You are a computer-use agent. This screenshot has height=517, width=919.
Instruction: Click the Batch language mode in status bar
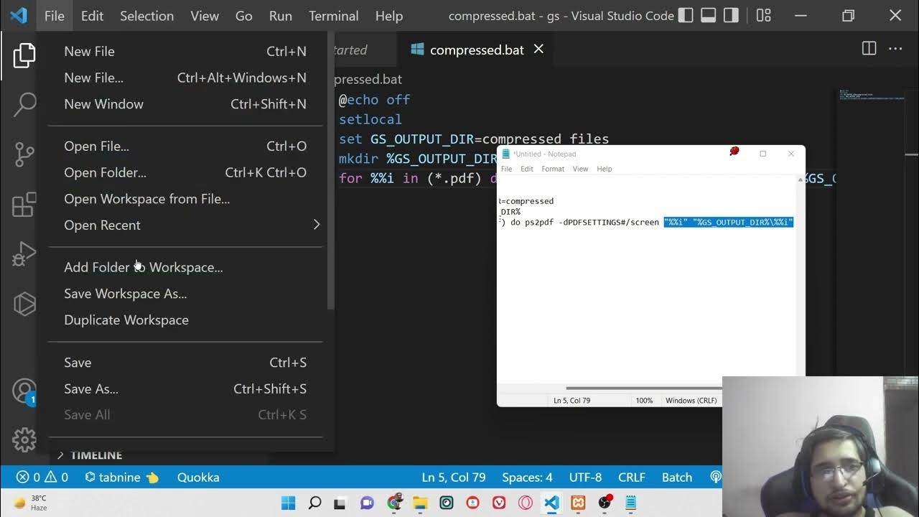[x=676, y=478]
